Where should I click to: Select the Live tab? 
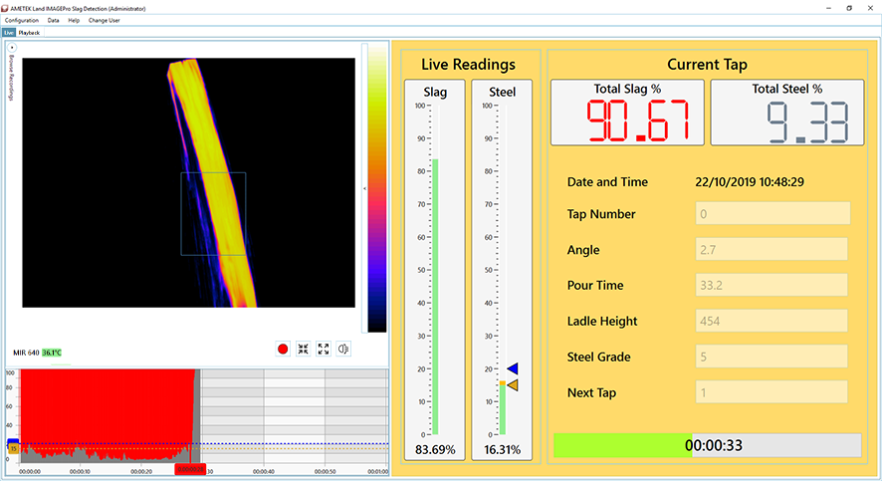[x=9, y=32]
